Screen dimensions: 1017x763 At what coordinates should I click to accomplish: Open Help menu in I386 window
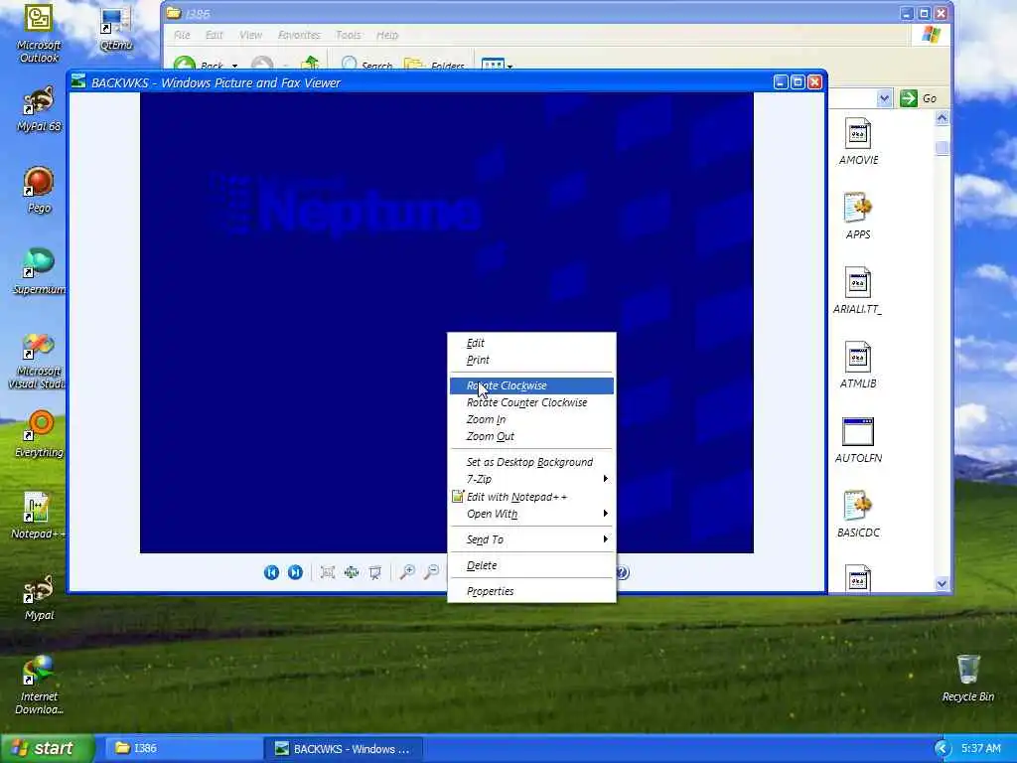coord(387,35)
